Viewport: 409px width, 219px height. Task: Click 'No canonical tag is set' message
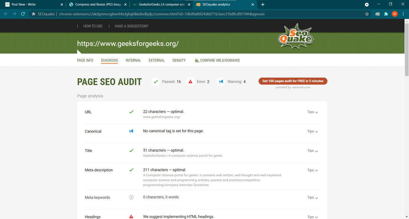pyautogui.click(x=173, y=131)
